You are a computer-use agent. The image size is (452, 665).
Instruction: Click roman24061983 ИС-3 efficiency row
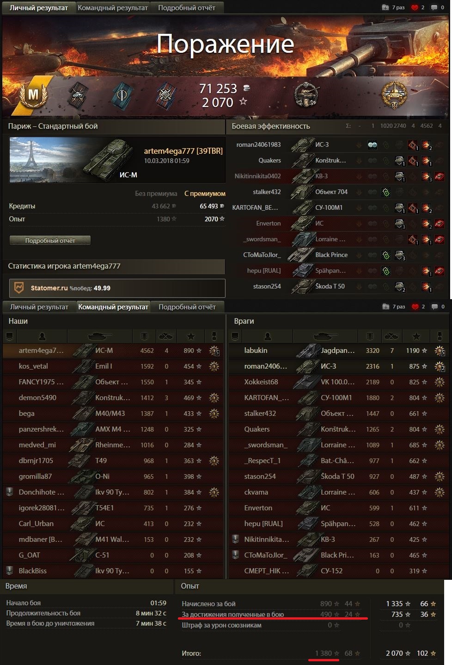tap(339, 144)
